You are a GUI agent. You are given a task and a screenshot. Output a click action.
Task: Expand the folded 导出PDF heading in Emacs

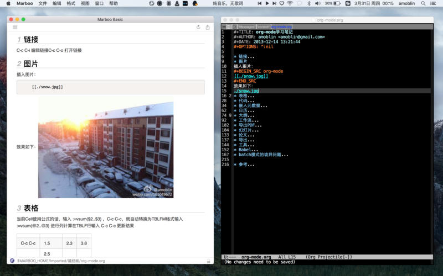[x=248, y=125]
